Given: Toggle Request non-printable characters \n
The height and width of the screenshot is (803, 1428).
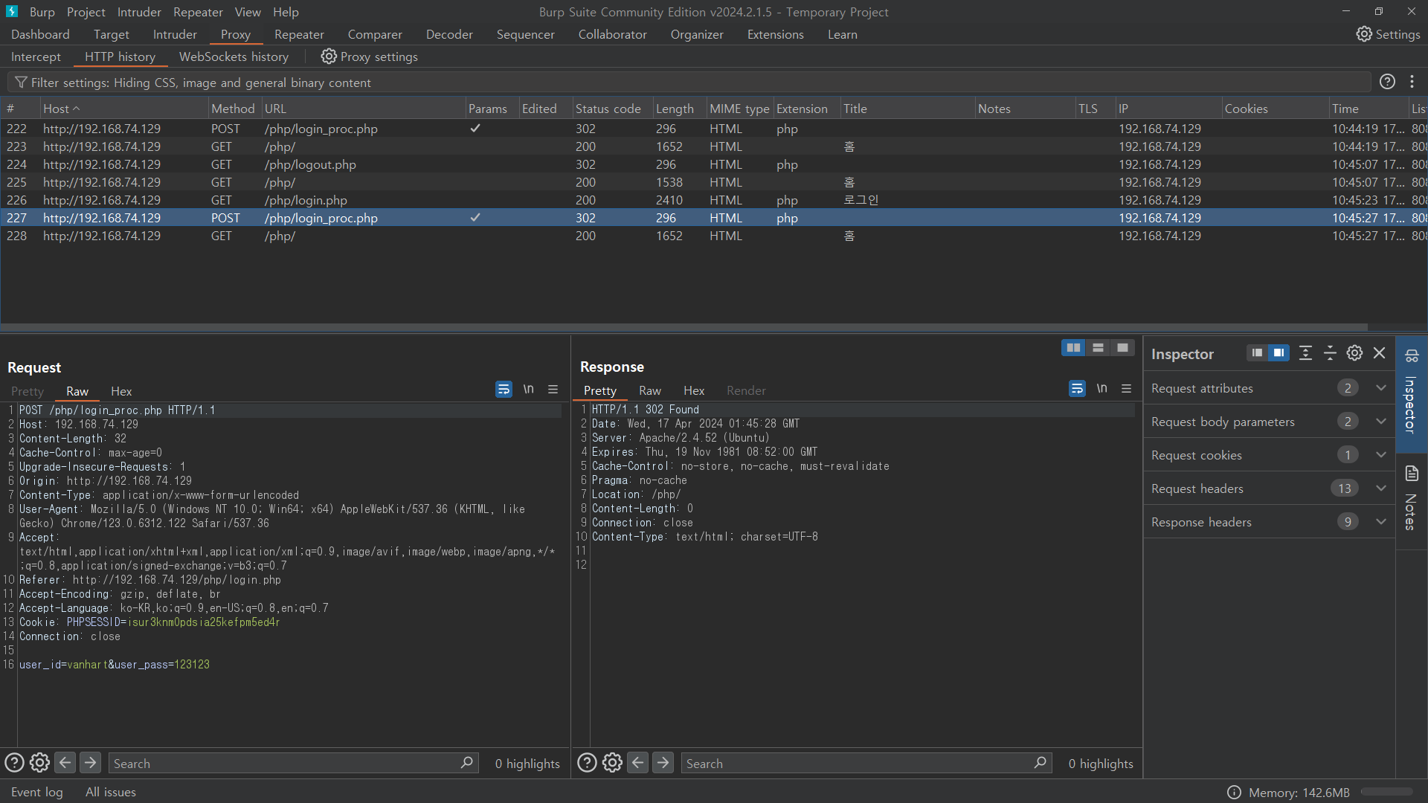Looking at the screenshot, I should [528, 389].
